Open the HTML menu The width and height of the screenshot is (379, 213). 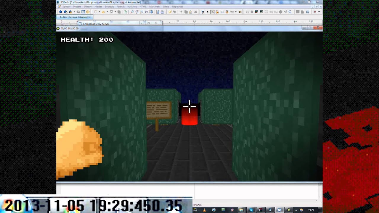(x=143, y=7)
